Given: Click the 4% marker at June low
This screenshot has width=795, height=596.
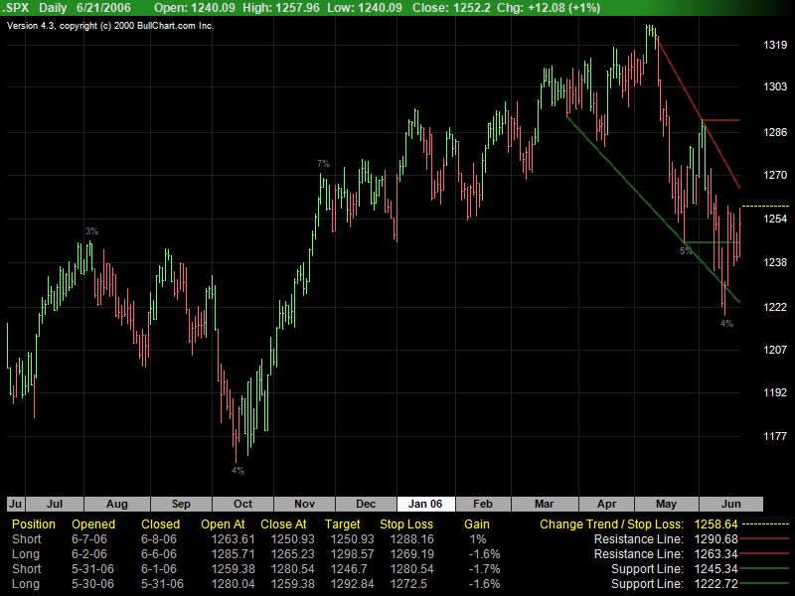Looking at the screenshot, I should (726, 324).
